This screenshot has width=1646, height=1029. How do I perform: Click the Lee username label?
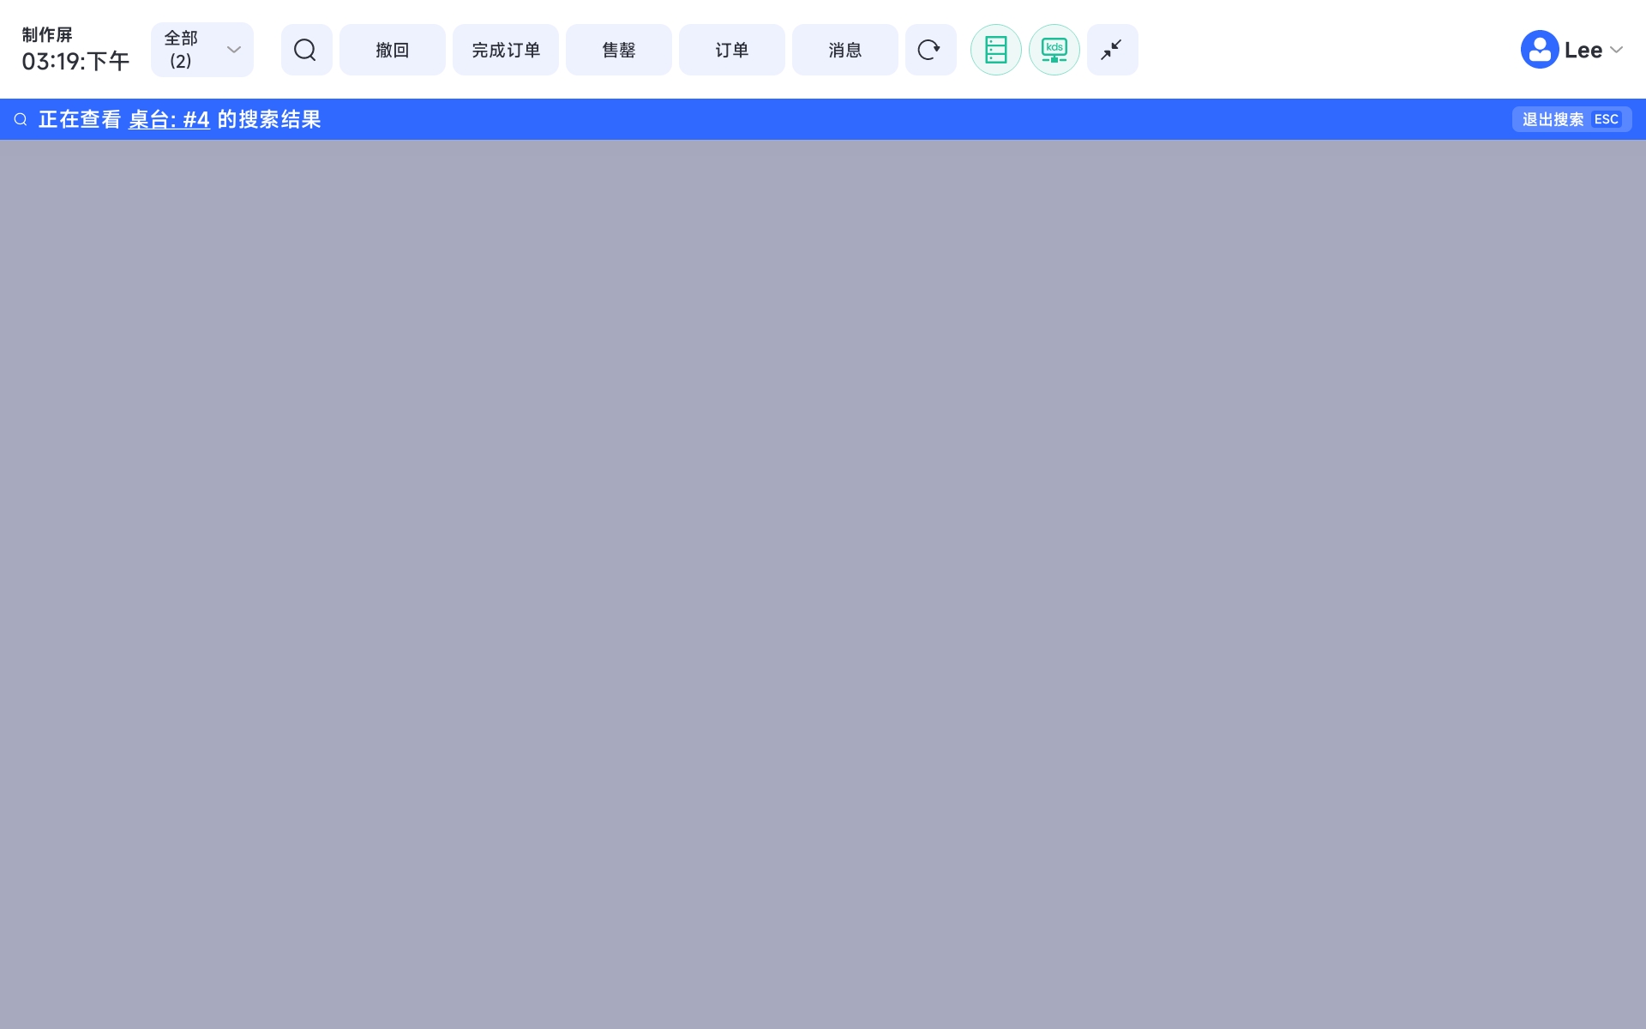[1583, 50]
